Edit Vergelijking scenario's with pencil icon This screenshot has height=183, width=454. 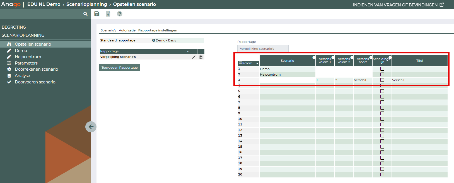194,57
